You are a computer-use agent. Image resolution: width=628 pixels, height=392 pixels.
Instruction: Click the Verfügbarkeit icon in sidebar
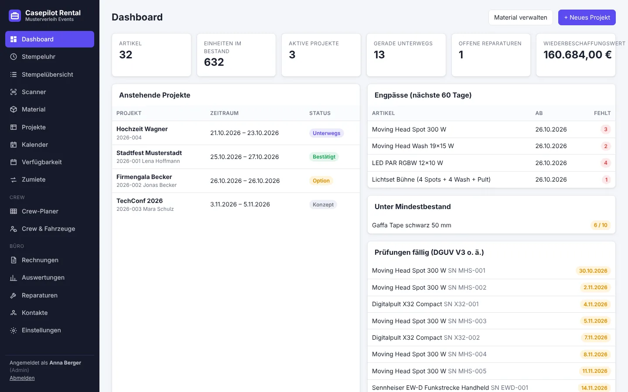(14, 162)
